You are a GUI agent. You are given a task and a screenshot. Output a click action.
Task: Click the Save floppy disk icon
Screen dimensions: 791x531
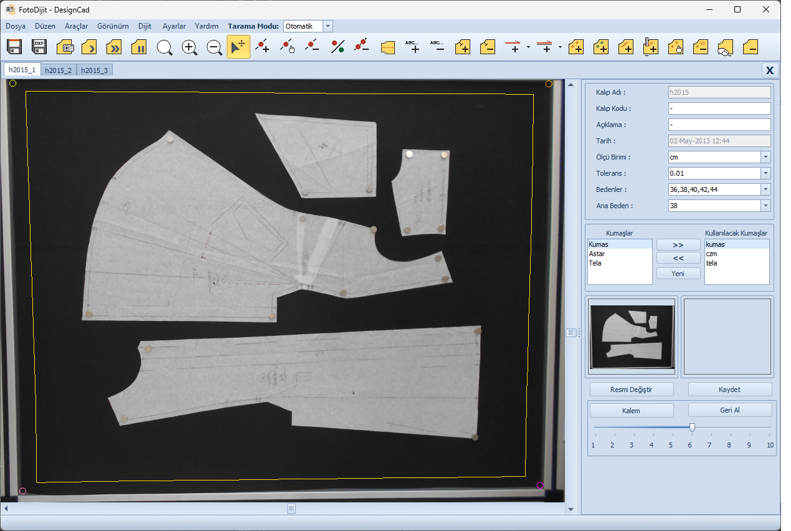click(x=15, y=47)
